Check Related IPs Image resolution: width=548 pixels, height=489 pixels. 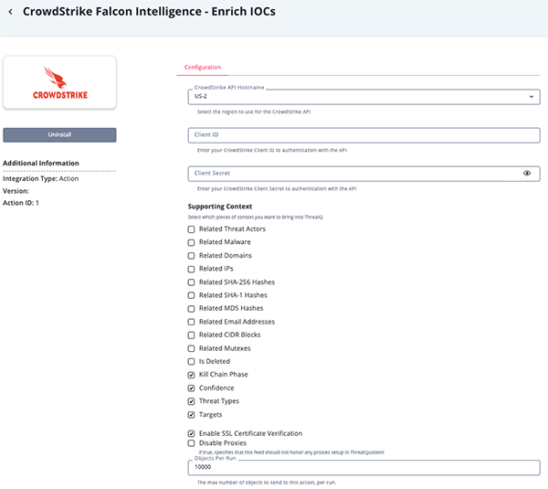[191, 269]
